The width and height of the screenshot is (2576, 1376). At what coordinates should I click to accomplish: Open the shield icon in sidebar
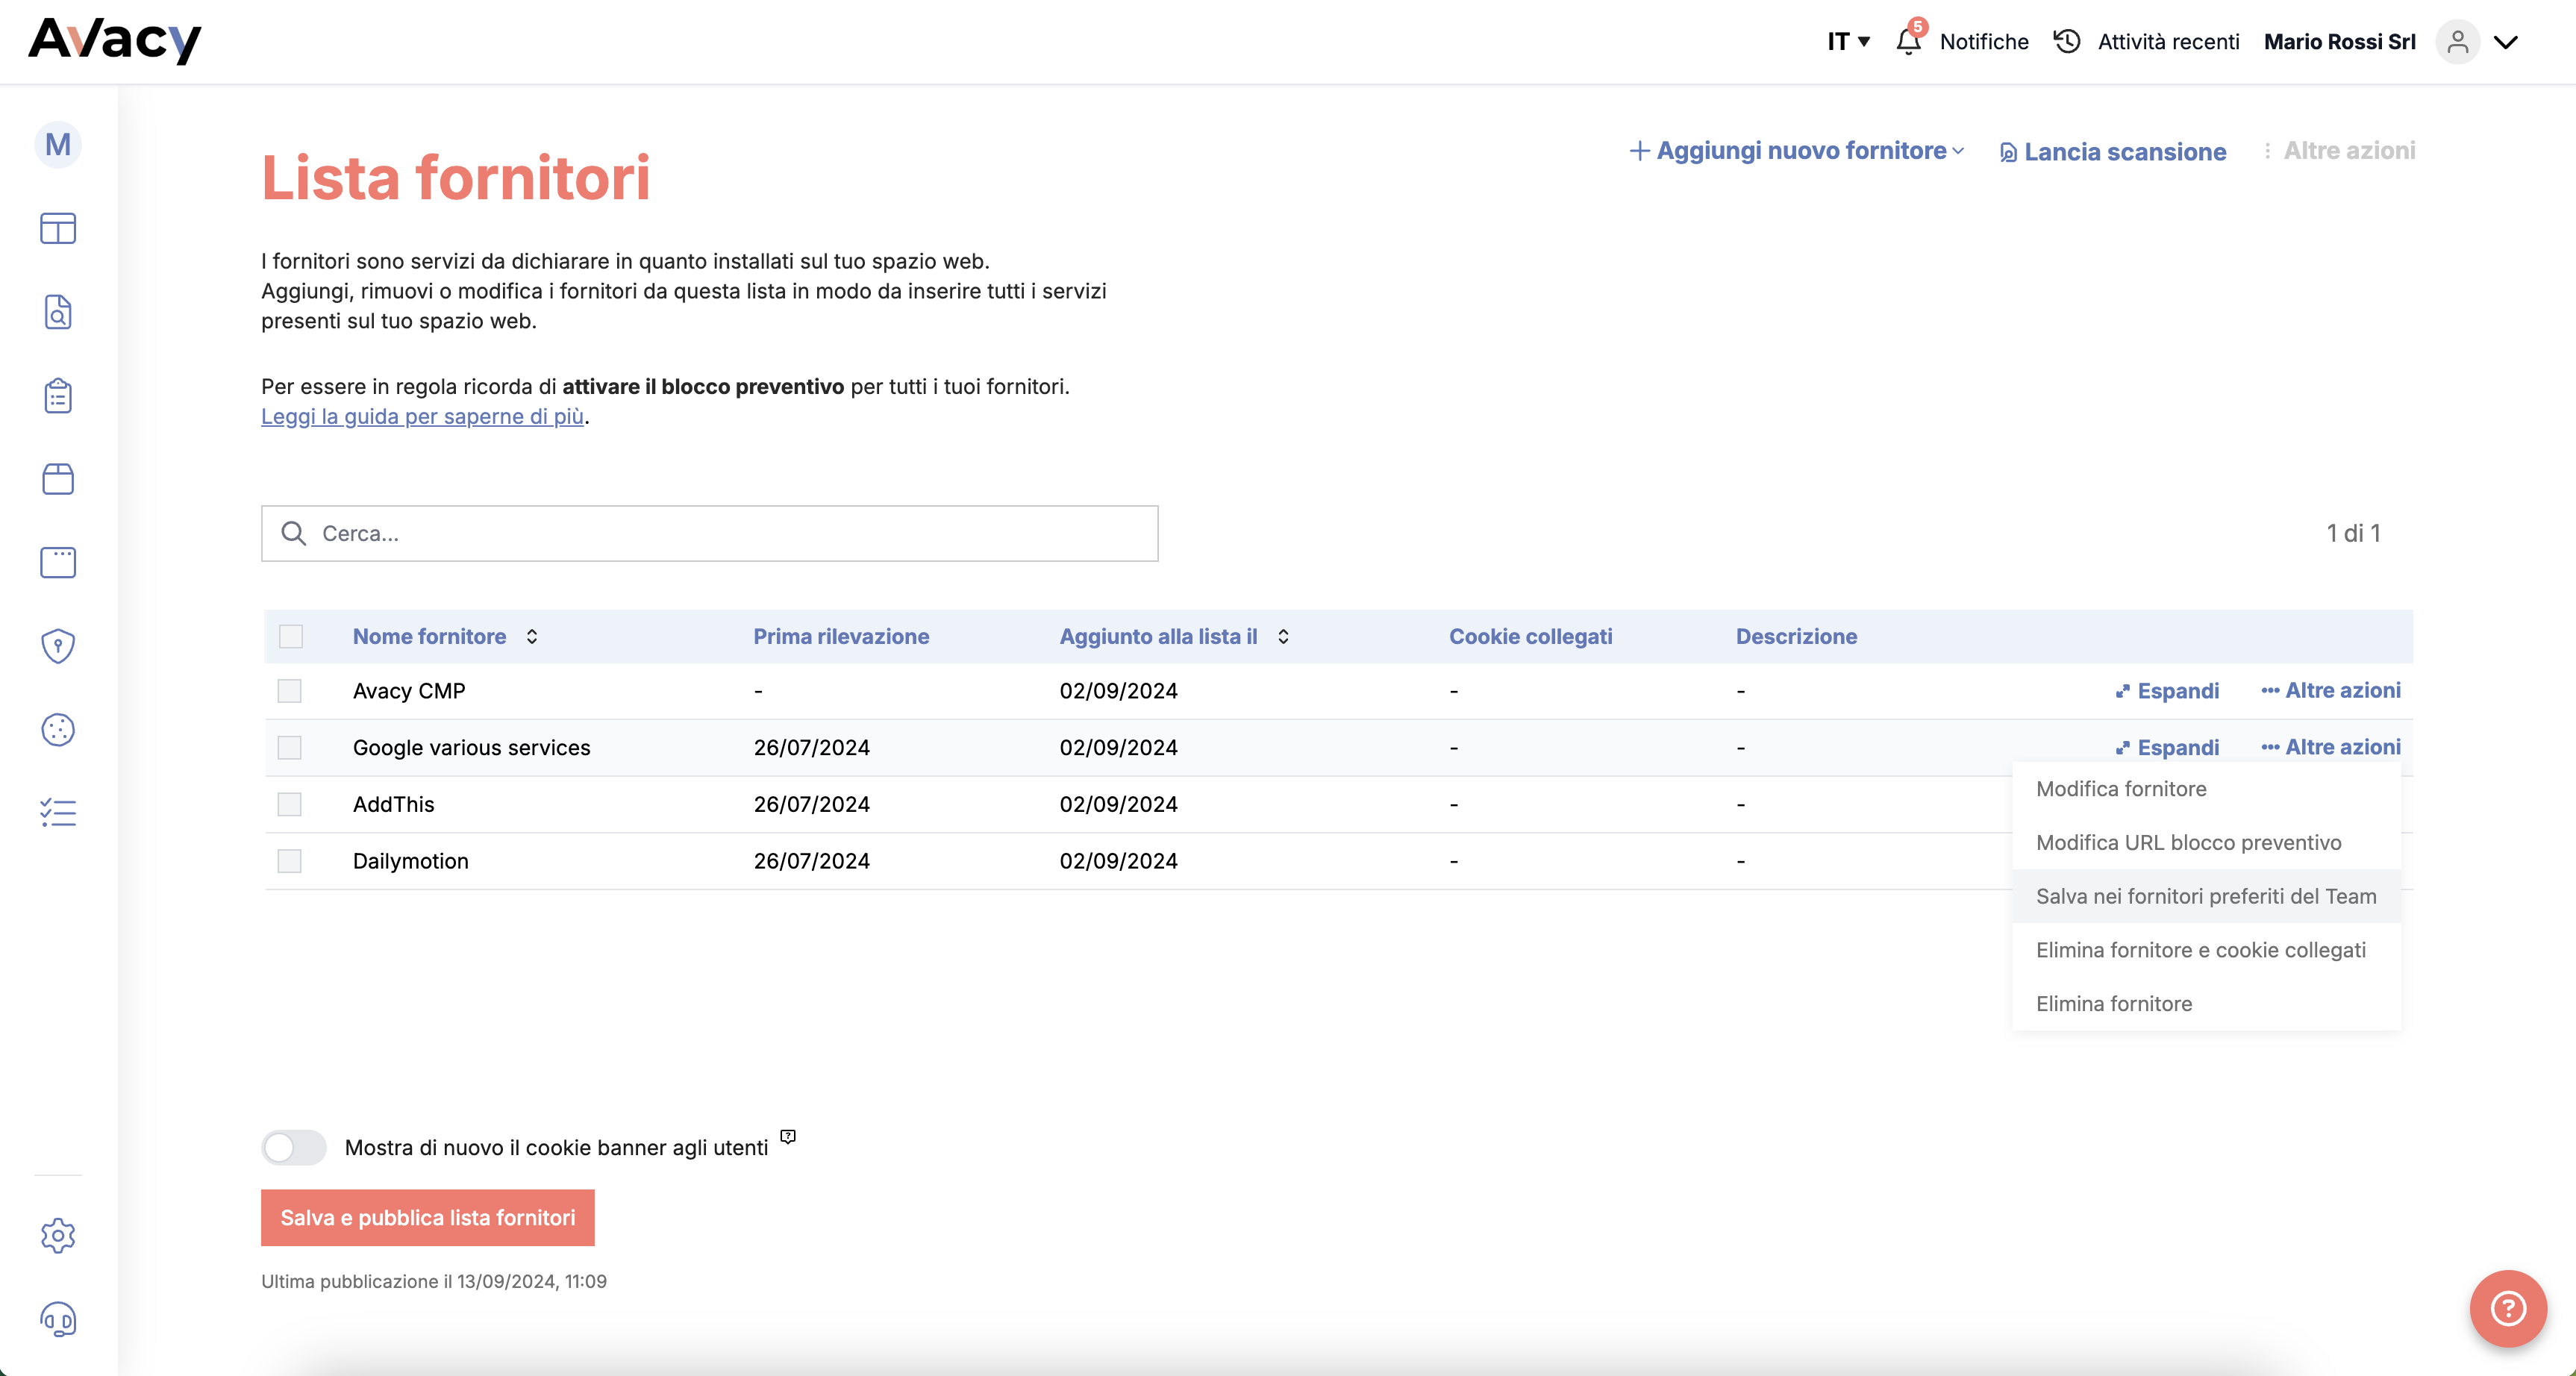coord(58,646)
